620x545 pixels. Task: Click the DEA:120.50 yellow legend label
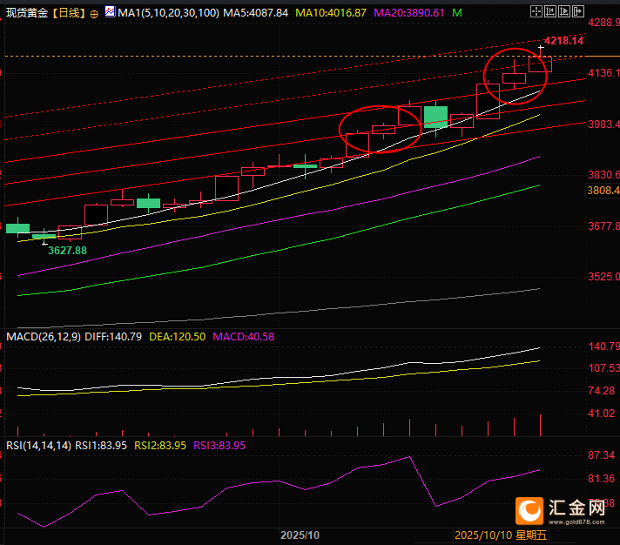click(x=178, y=336)
